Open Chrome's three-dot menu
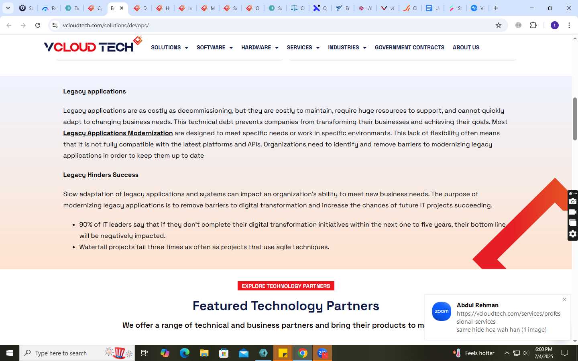 tap(569, 25)
